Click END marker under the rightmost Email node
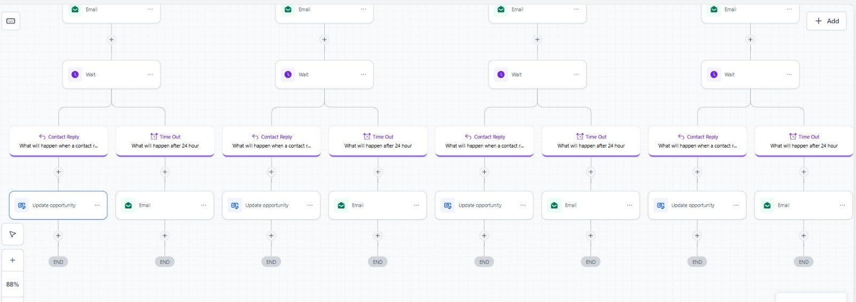This screenshot has width=856, height=302. pyautogui.click(x=804, y=262)
